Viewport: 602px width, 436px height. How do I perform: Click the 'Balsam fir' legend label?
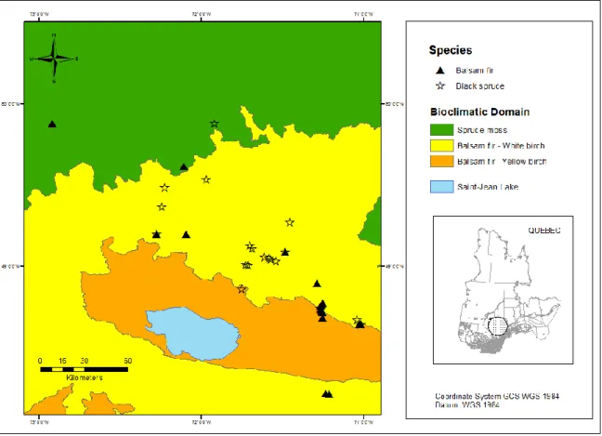tap(475, 71)
